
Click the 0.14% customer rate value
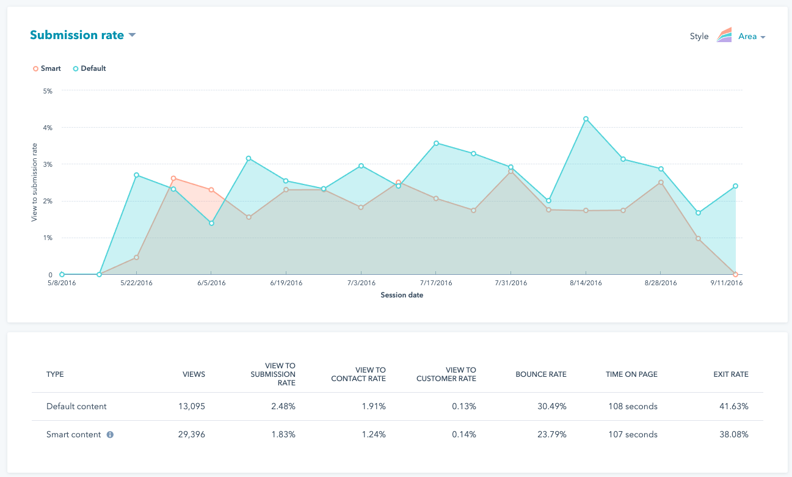(464, 435)
